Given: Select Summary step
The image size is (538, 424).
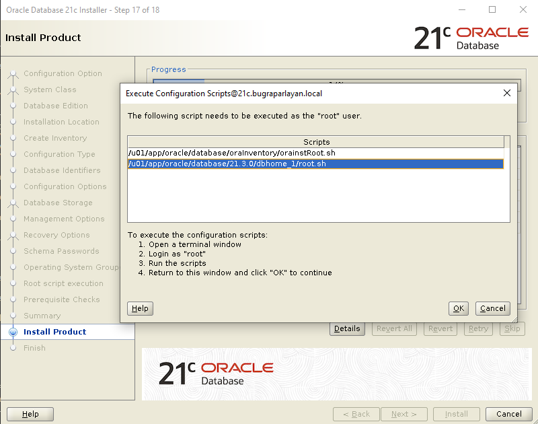Looking at the screenshot, I should 42,316.
